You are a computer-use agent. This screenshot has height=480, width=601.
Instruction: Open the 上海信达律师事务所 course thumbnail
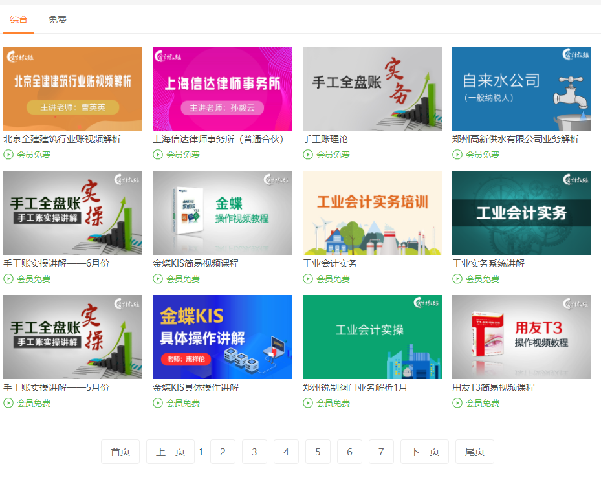[x=222, y=89]
